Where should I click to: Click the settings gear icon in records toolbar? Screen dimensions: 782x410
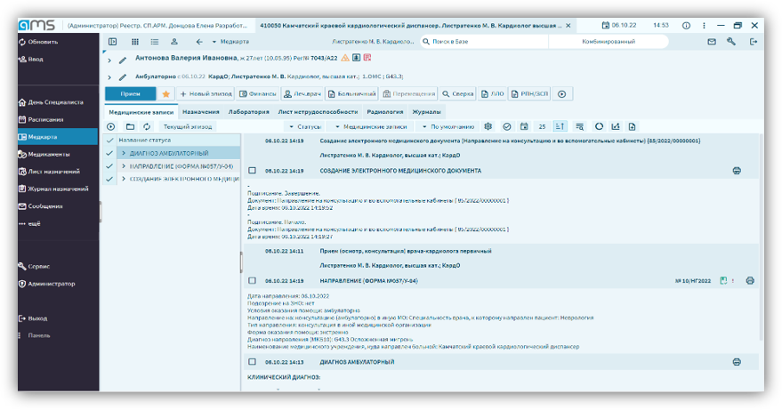[488, 126]
